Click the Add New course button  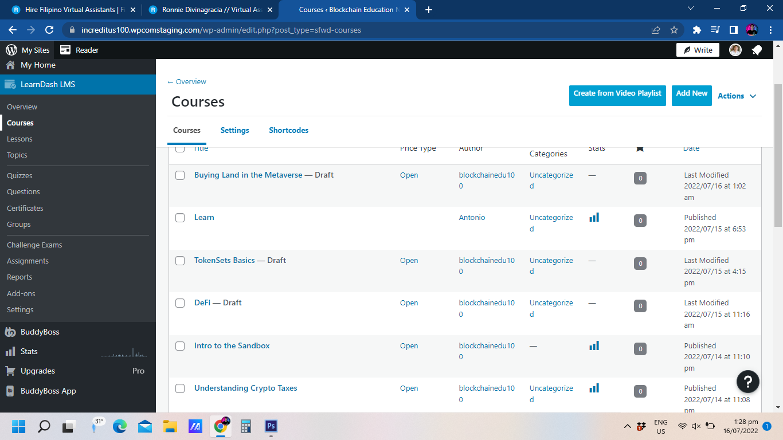tap(692, 96)
